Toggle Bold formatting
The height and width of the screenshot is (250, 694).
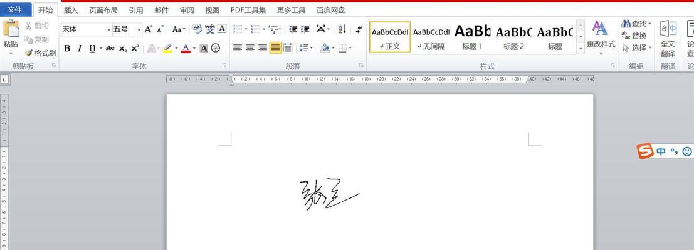[x=67, y=49]
